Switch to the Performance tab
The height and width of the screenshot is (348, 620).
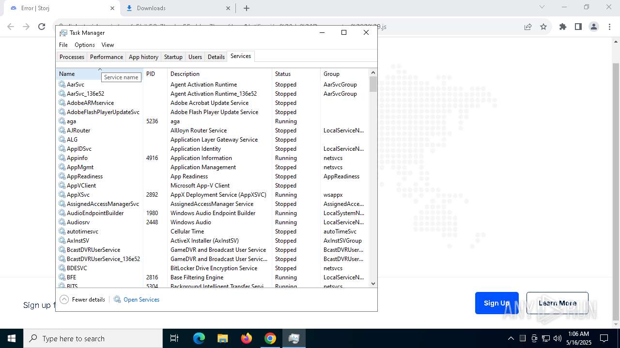click(107, 57)
